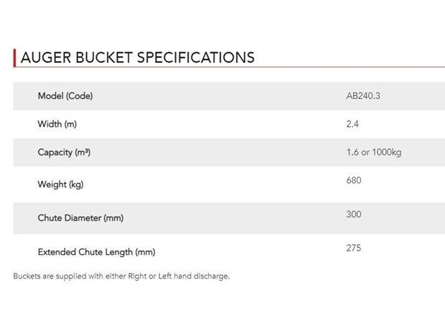This screenshot has width=445, height=333.
Task: Click the 680 weight value
Action: [354, 180]
